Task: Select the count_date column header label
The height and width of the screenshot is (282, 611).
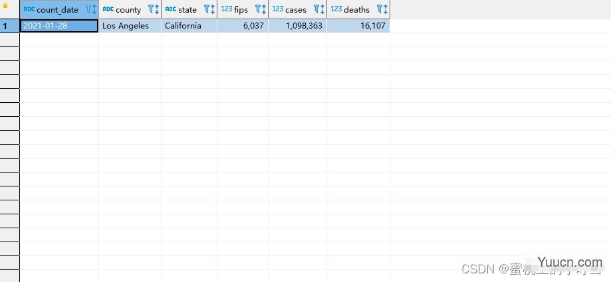Action: (57, 10)
